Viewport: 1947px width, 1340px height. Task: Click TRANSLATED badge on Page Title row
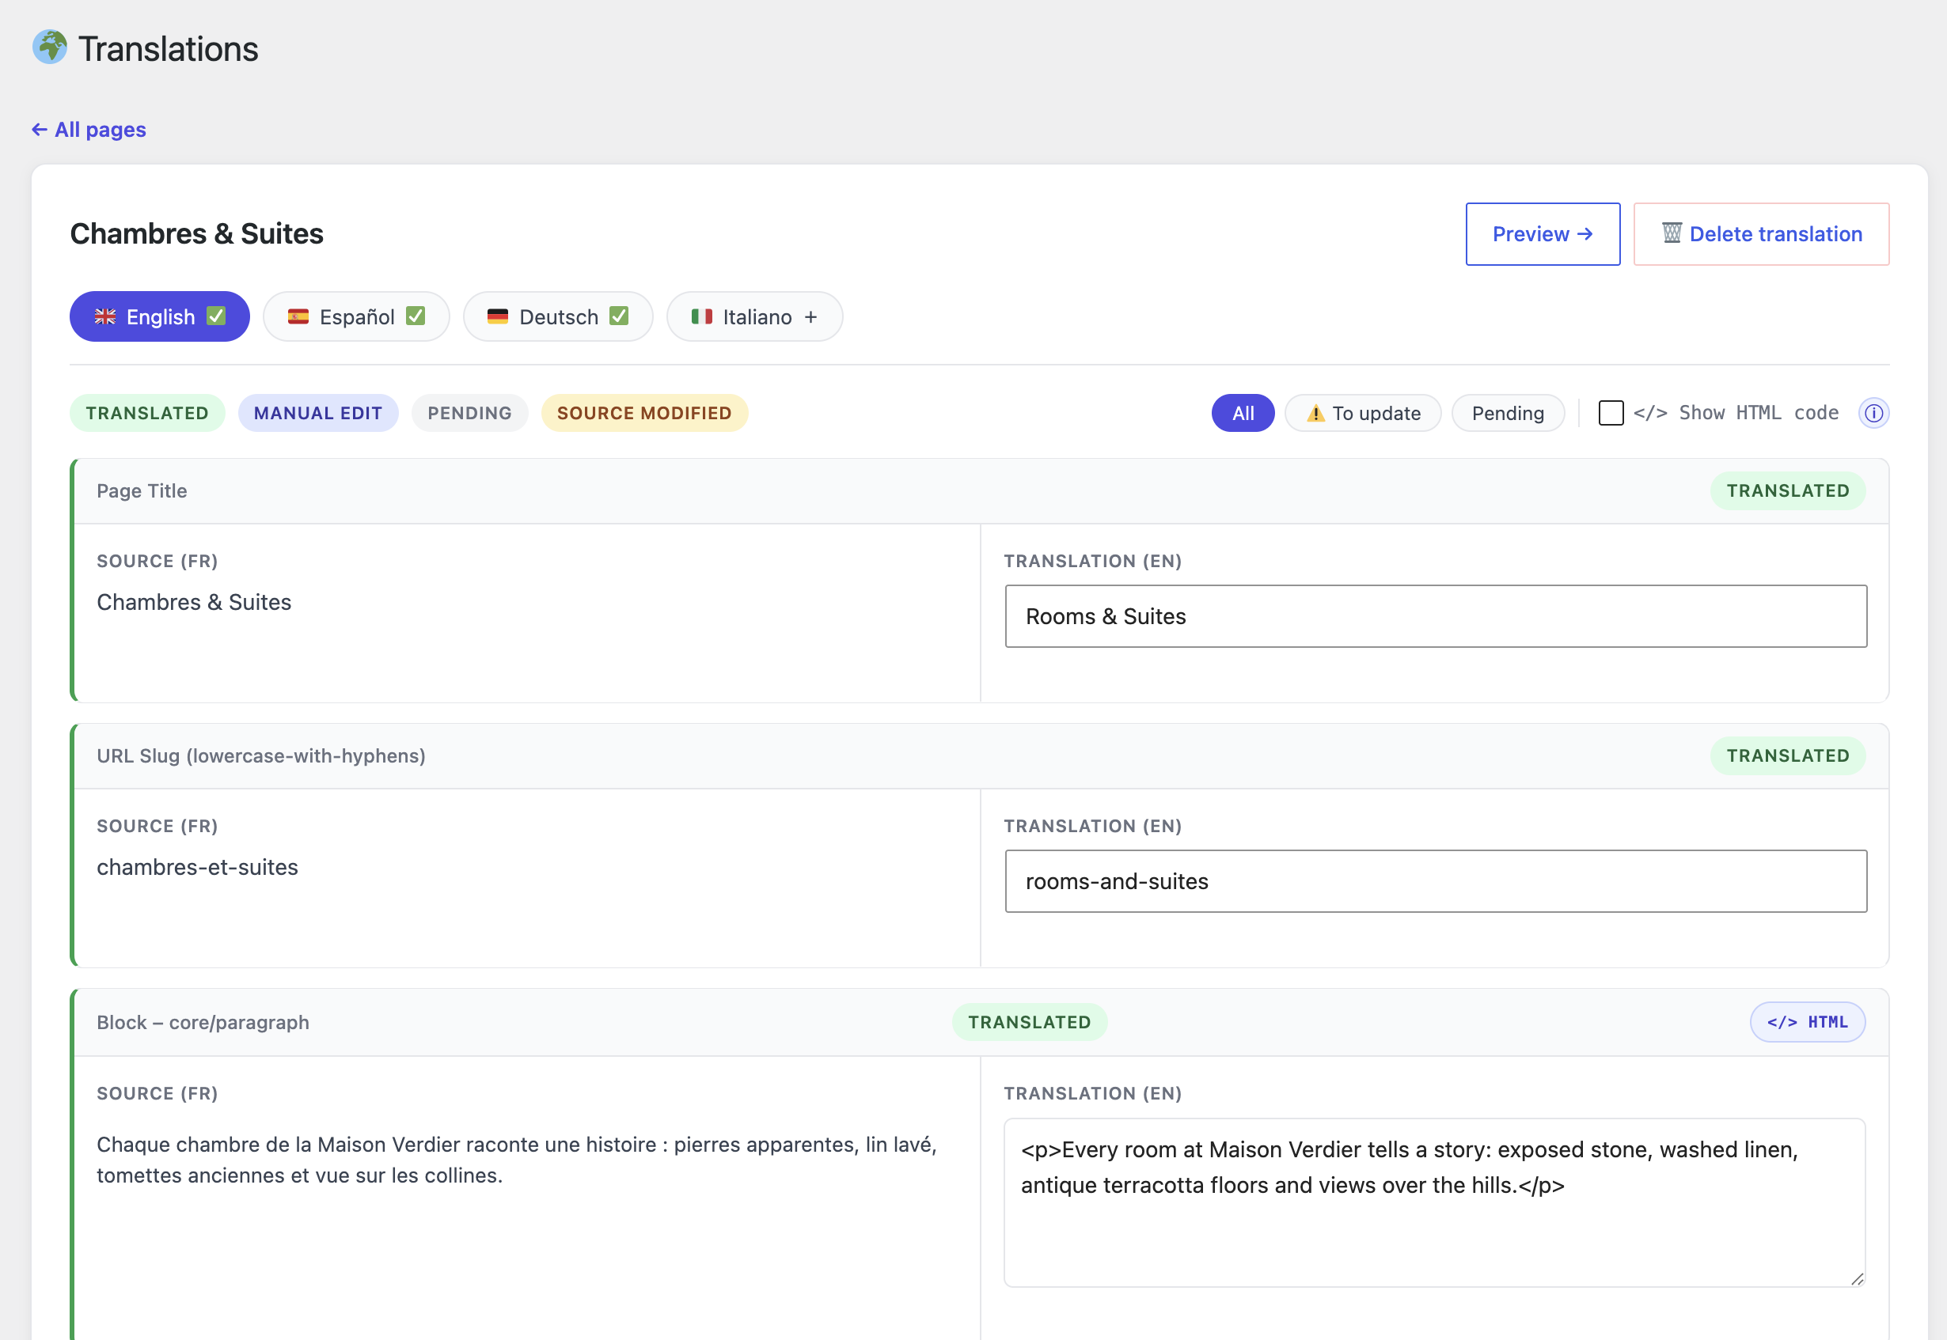click(x=1787, y=490)
